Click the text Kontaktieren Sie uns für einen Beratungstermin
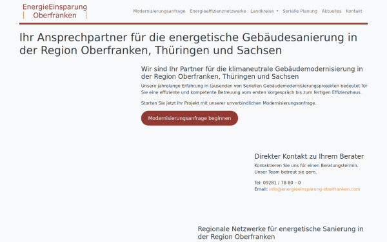387x242 pixels. (306, 165)
